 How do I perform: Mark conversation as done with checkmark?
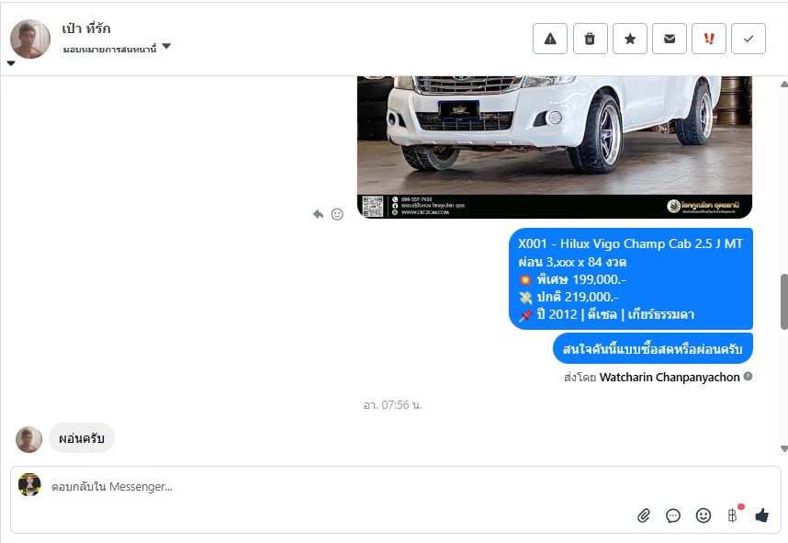pyautogui.click(x=749, y=39)
